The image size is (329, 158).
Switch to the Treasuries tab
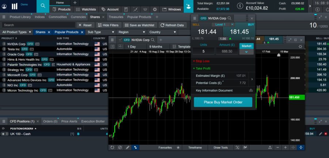pos(116,17)
